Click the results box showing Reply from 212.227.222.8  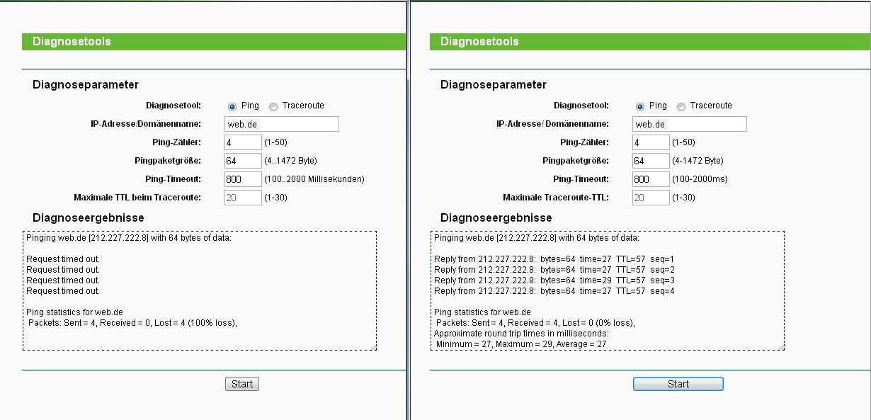click(x=607, y=290)
